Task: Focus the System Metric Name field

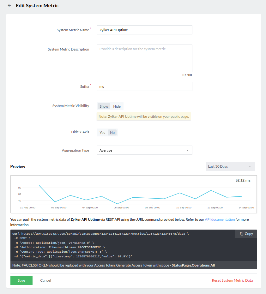Action: pos(144,30)
